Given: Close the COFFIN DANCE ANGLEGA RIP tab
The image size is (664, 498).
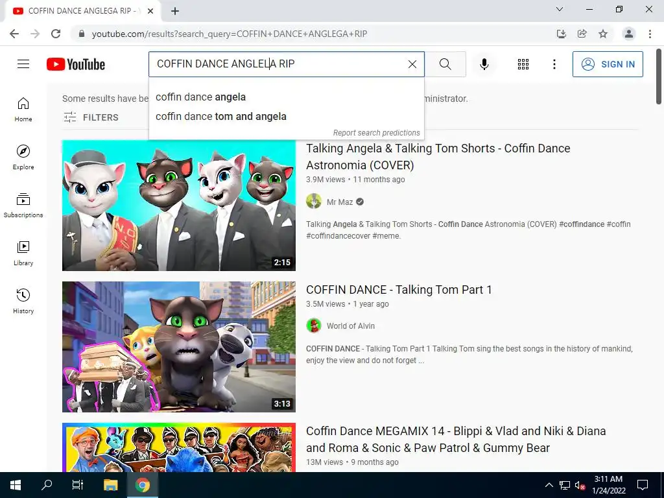Looking at the screenshot, I should click(x=150, y=11).
